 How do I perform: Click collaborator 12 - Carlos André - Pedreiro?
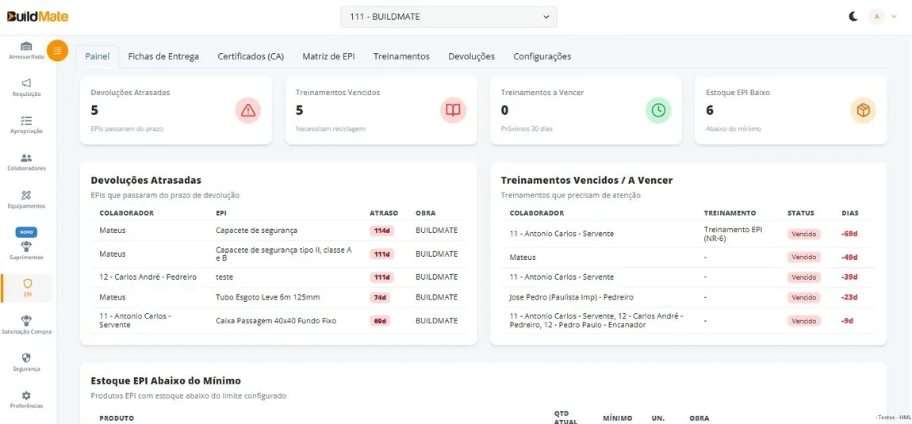pyautogui.click(x=148, y=277)
